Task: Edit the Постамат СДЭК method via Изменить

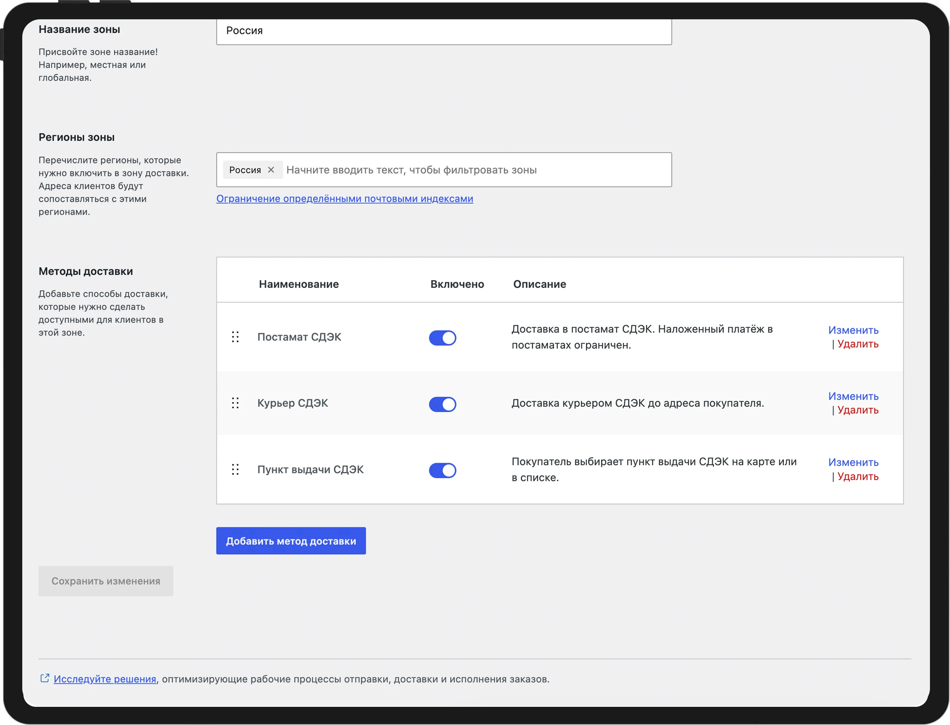Action: click(853, 330)
